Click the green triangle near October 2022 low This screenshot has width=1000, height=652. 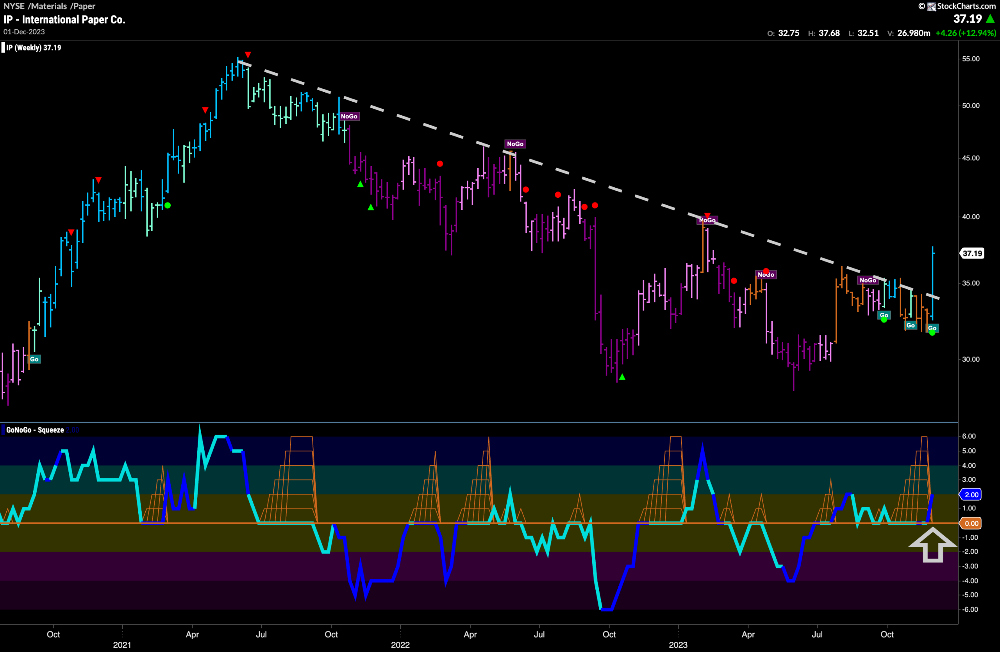click(x=622, y=377)
